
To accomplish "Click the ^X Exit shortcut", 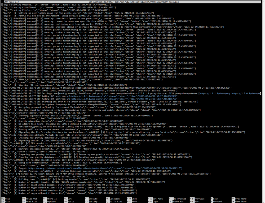I will (6, 201).
